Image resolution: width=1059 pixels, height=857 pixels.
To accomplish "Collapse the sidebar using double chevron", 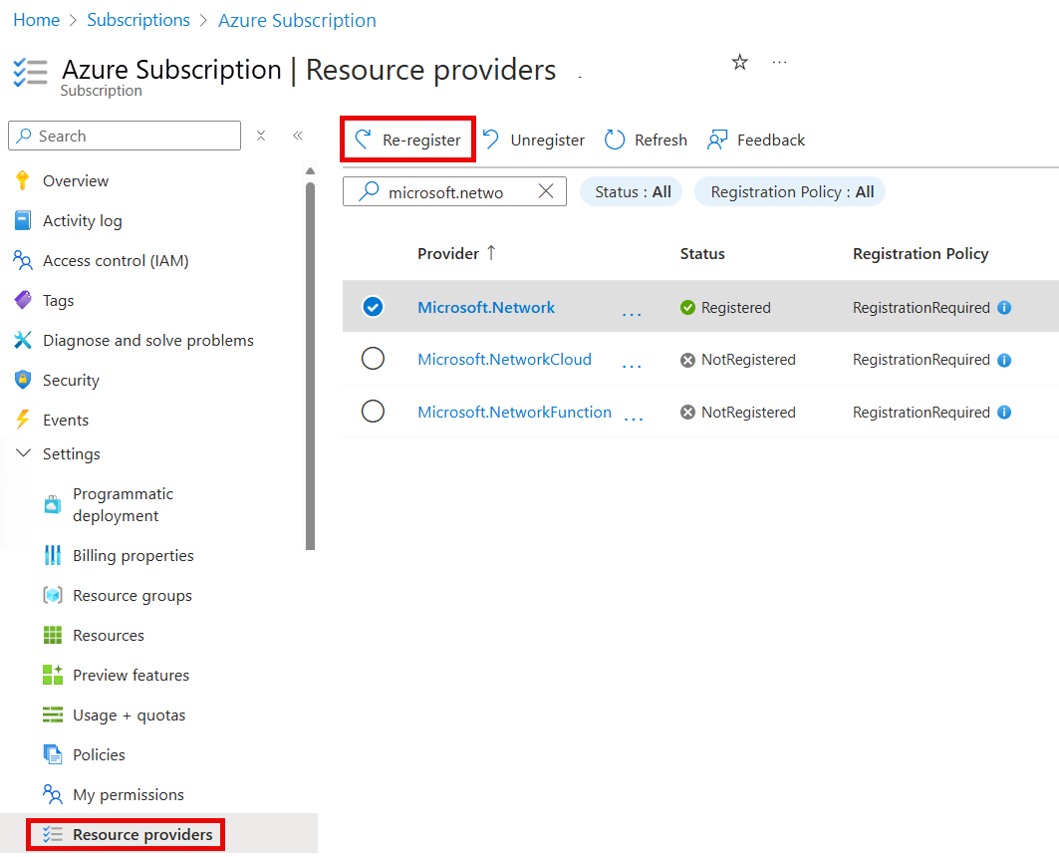I will 298,136.
